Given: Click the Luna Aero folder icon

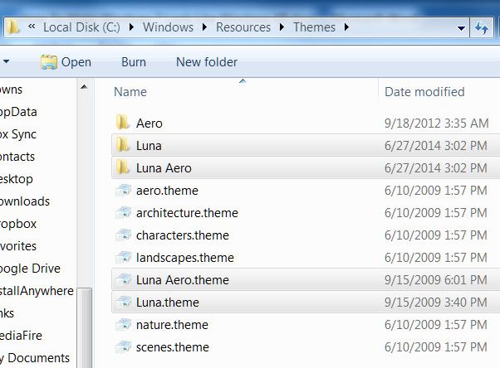Looking at the screenshot, I should tap(123, 167).
